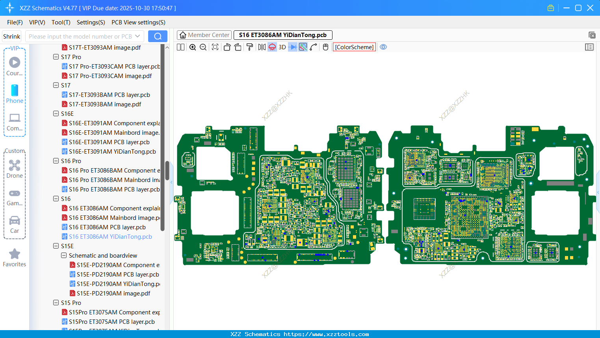The height and width of the screenshot is (338, 600).
Task: Open the Tool(T) menu
Action: pyautogui.click(x=61, y=22)
